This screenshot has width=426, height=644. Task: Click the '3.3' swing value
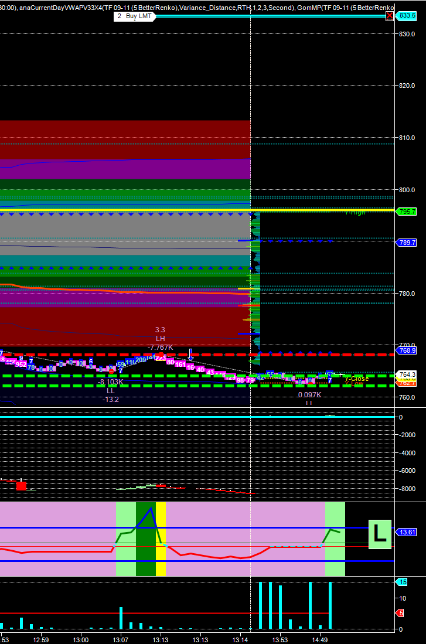pyautogui.click(x=160, y=329)
